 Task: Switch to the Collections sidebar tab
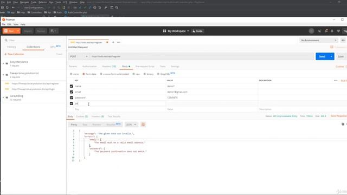click(33, 47)
